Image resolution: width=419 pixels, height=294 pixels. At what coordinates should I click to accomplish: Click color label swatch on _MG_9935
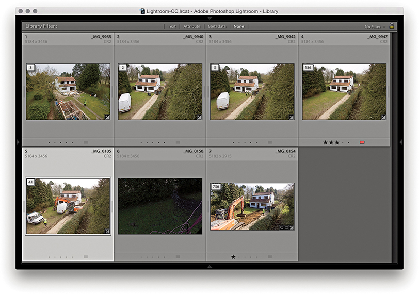pos(86,142)
